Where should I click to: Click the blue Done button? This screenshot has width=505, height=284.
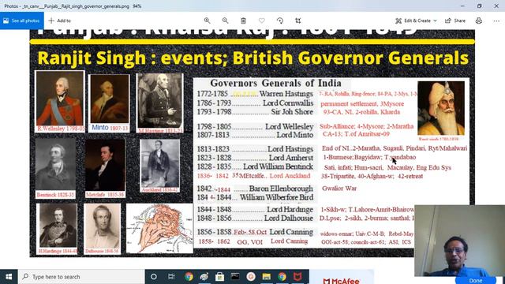(x=476, y=281)
